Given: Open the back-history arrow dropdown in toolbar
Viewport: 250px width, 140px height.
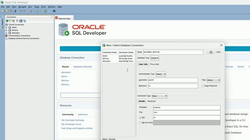Looking at the screenshot, I should [34, 11].
